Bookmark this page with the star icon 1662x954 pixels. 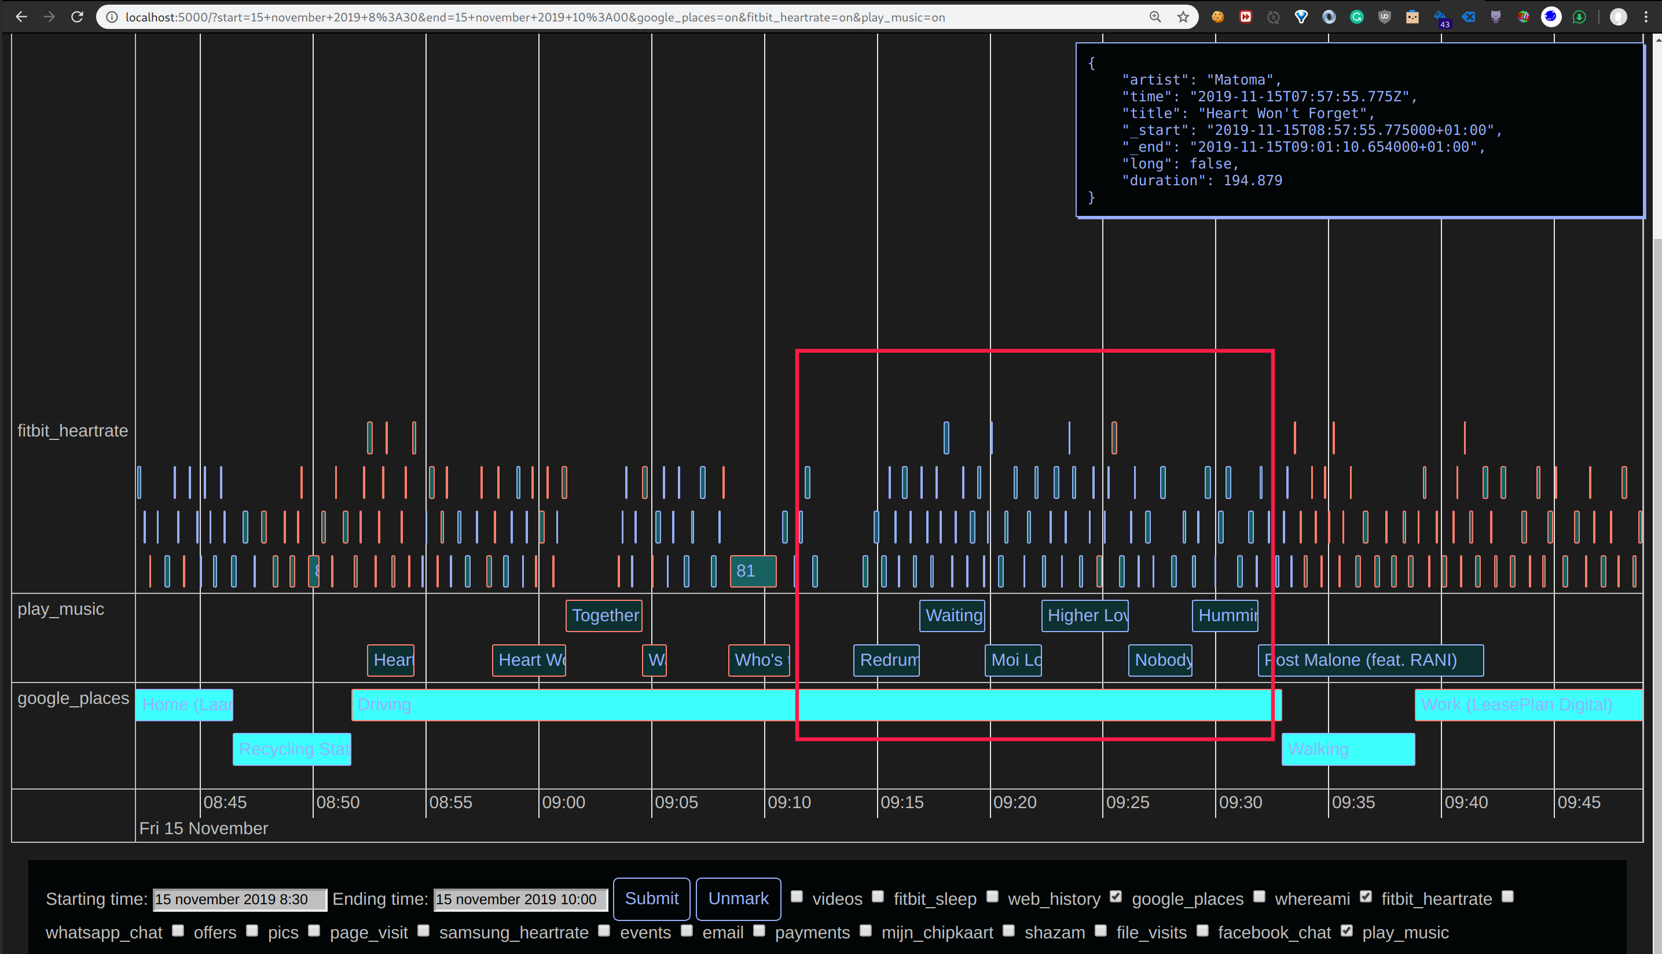pyautogui.click(x=1183, y=17)
